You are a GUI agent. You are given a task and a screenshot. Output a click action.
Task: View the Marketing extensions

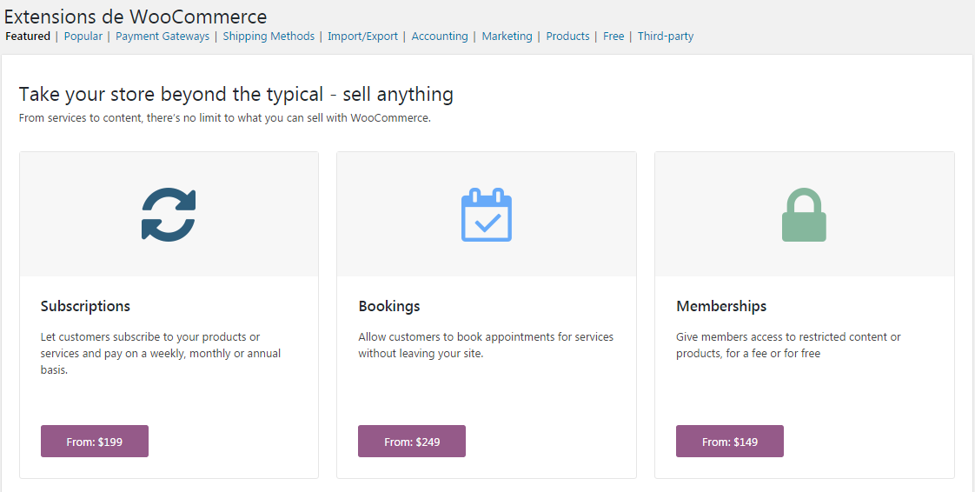tap(507, 37)
